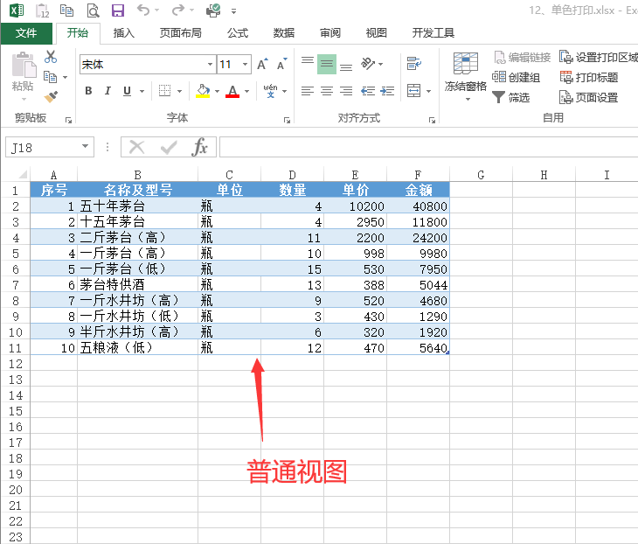Click the wrap text icon
Viewport: 638px width, 544px height.
pos(414,64)
